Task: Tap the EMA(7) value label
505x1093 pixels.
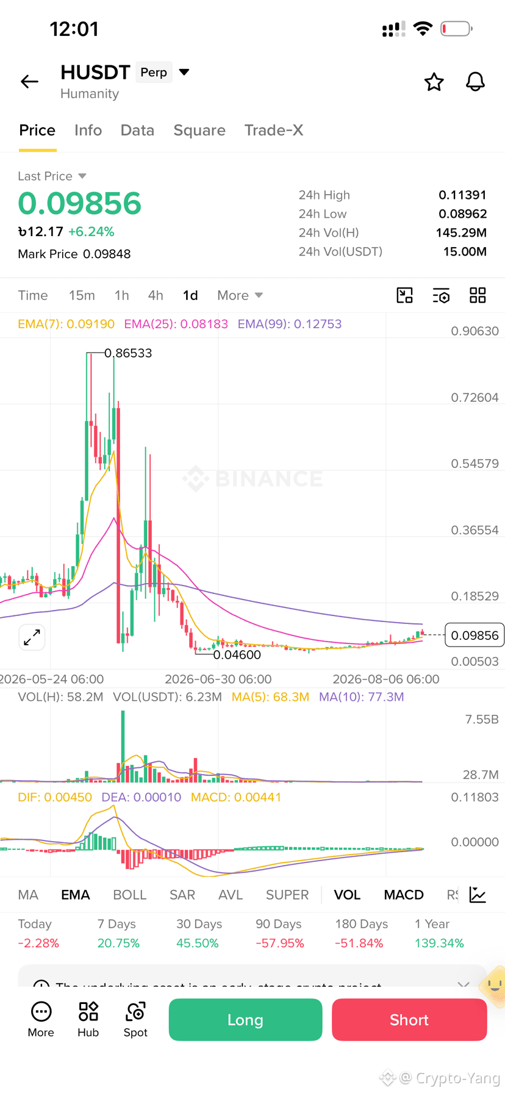Action: [66, 324]
